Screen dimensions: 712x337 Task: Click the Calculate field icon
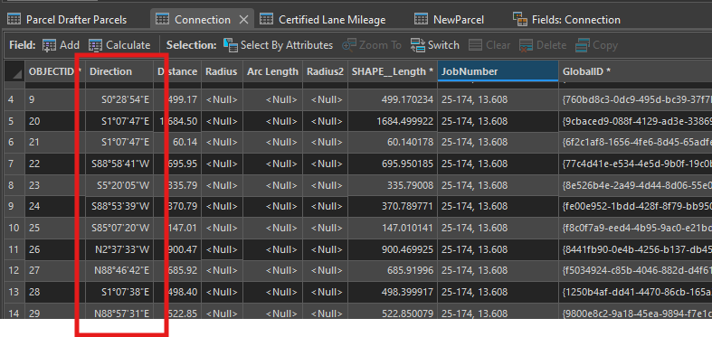[x=95, y=45]
